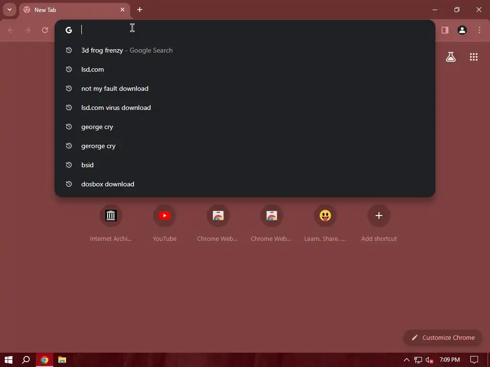Reload the page
Viewport: 490px width, 367px height.
click(x=45, y=30)
